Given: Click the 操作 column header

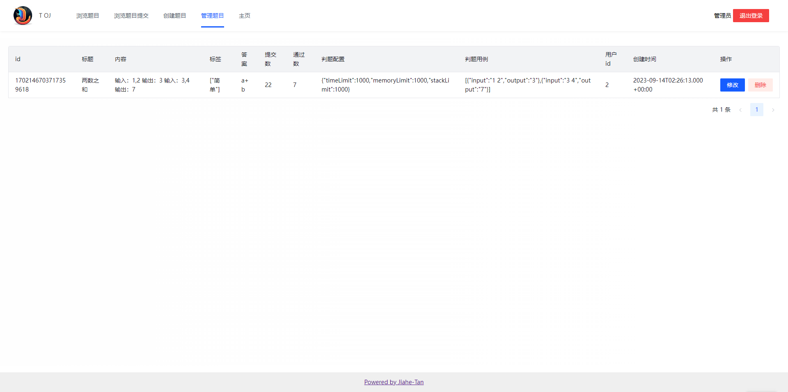Looking at the screenshot, I should point(747,59).
